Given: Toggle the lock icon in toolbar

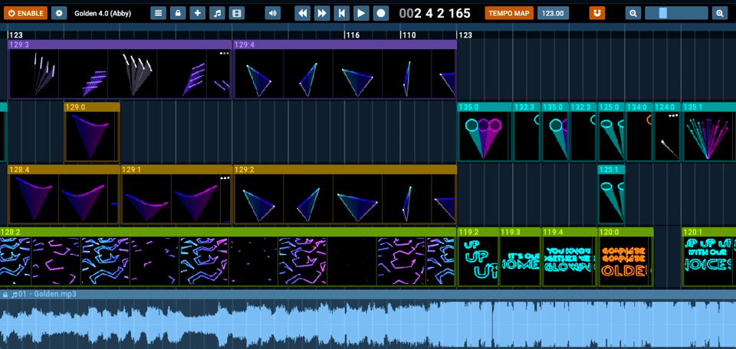Looking at the screenshot, I should point(178,13).
